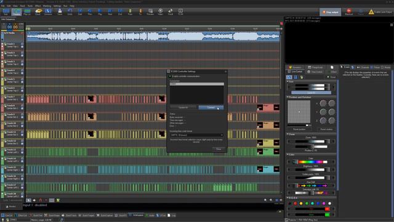Toggle the Track 1 enable checkbox
Viewport: 394px width, 222px height.
click(2, 44)
